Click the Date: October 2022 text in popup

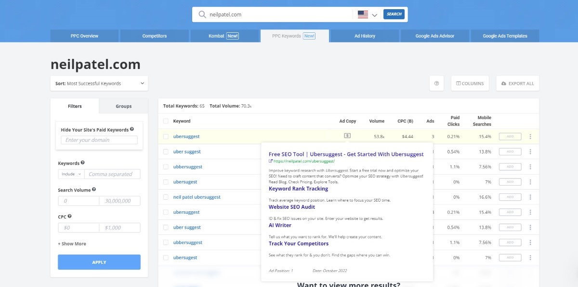(329, 271)
